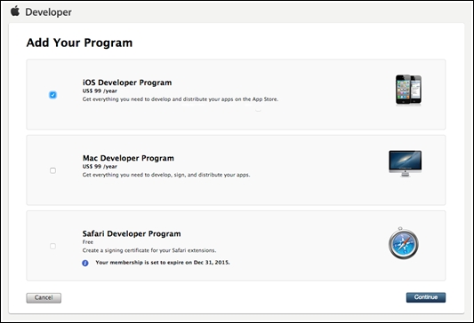The width and height of the screenshot is (474, 323).
Task: Uncheck the iOS Developer Program checkbox
Action: pos(52,95)
